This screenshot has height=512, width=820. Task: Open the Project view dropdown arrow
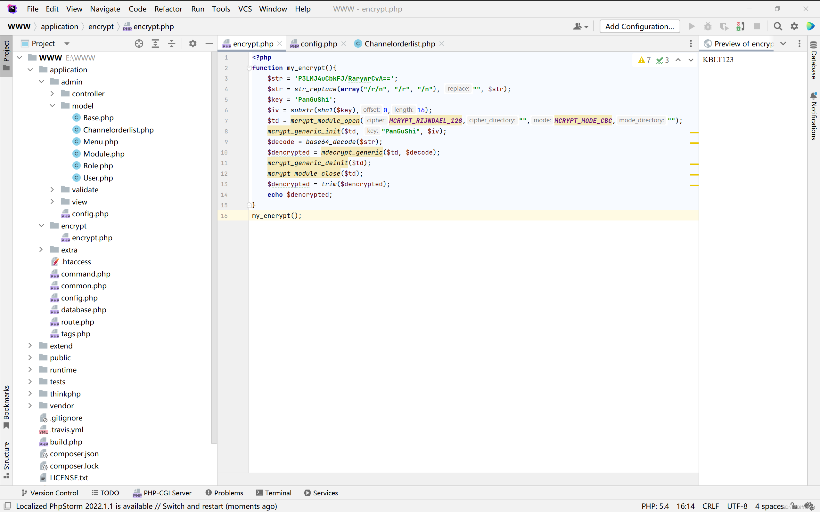click(67, 44)
